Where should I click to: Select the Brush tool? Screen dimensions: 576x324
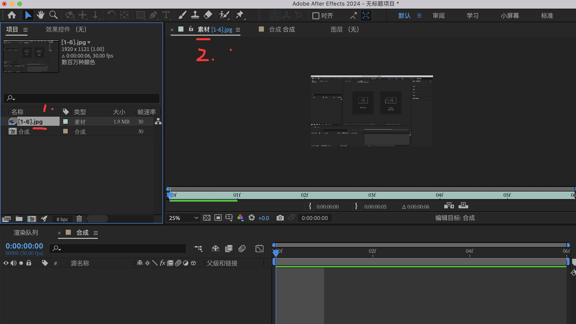point(182,15)
